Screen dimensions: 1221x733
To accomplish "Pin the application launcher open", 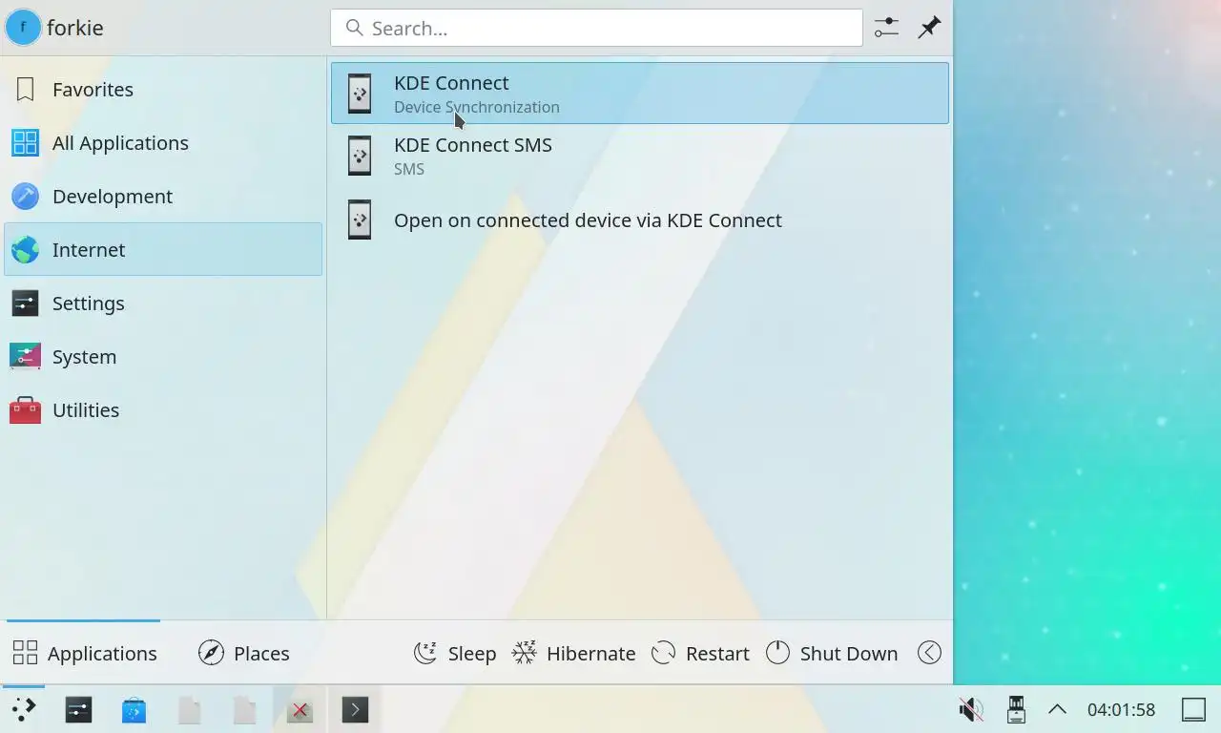I will click(x=929, y=28).
